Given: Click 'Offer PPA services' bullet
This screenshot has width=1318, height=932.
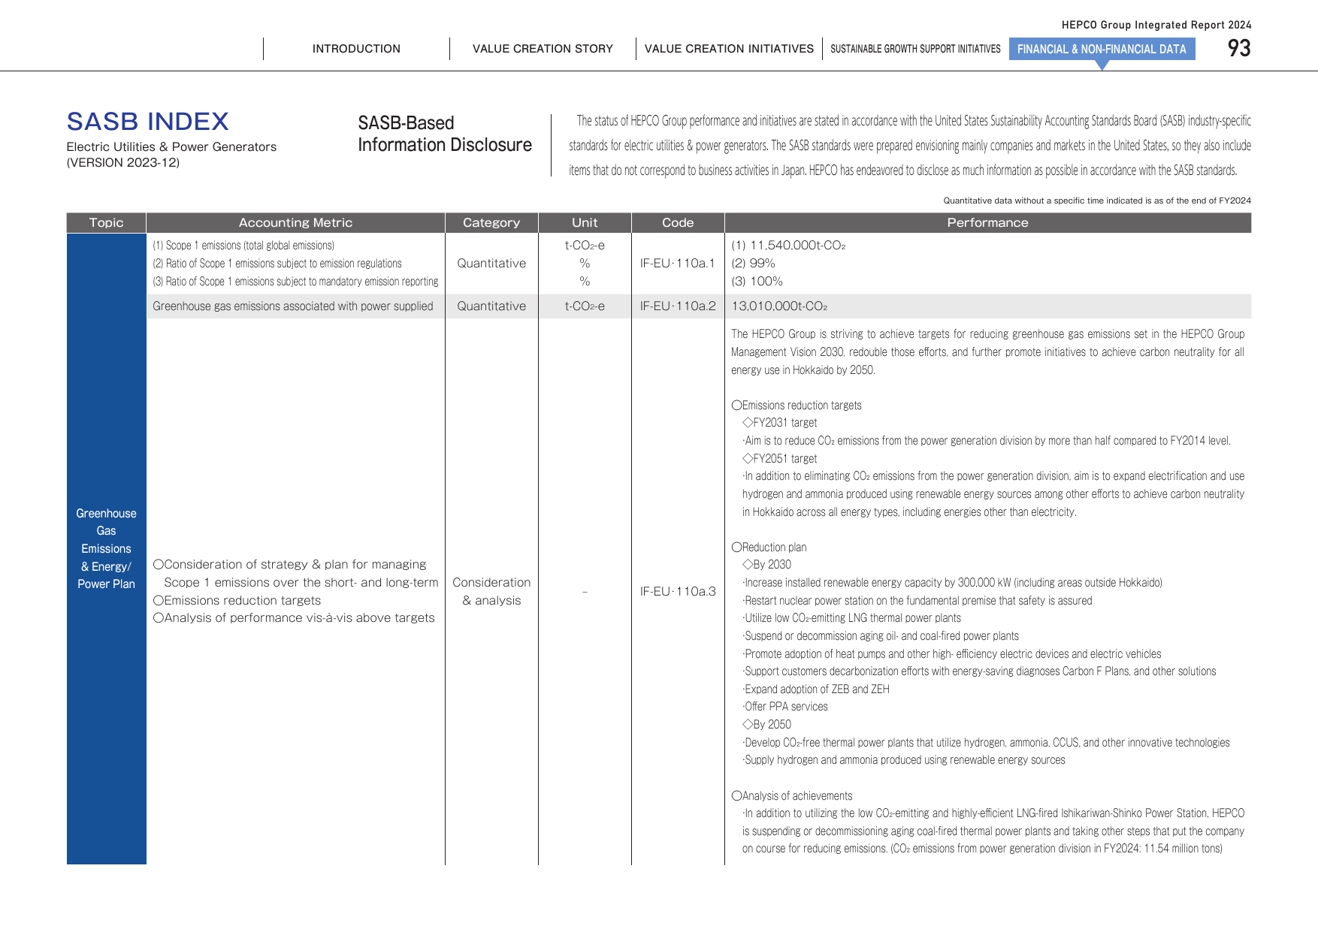Looking at the screenshot, I should (x=784, y=707).
